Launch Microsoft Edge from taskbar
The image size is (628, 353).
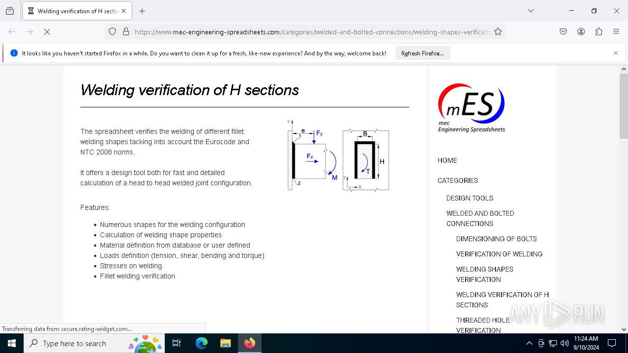pos(202,343)
